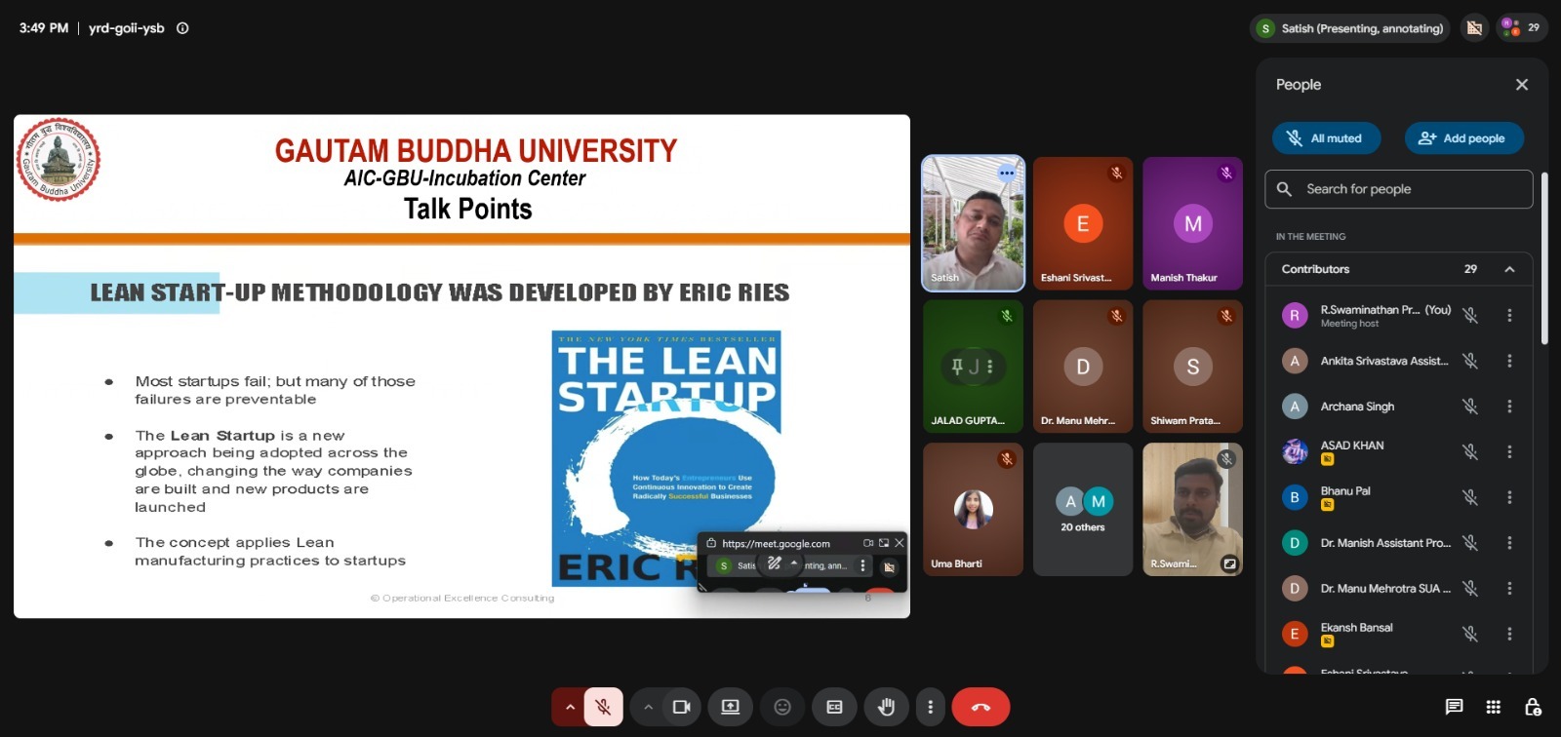This screenshot has height=737, width=1561.
Task: Click muted mic icon for ASAD KHAN
Action: (x=1470, y=452)
